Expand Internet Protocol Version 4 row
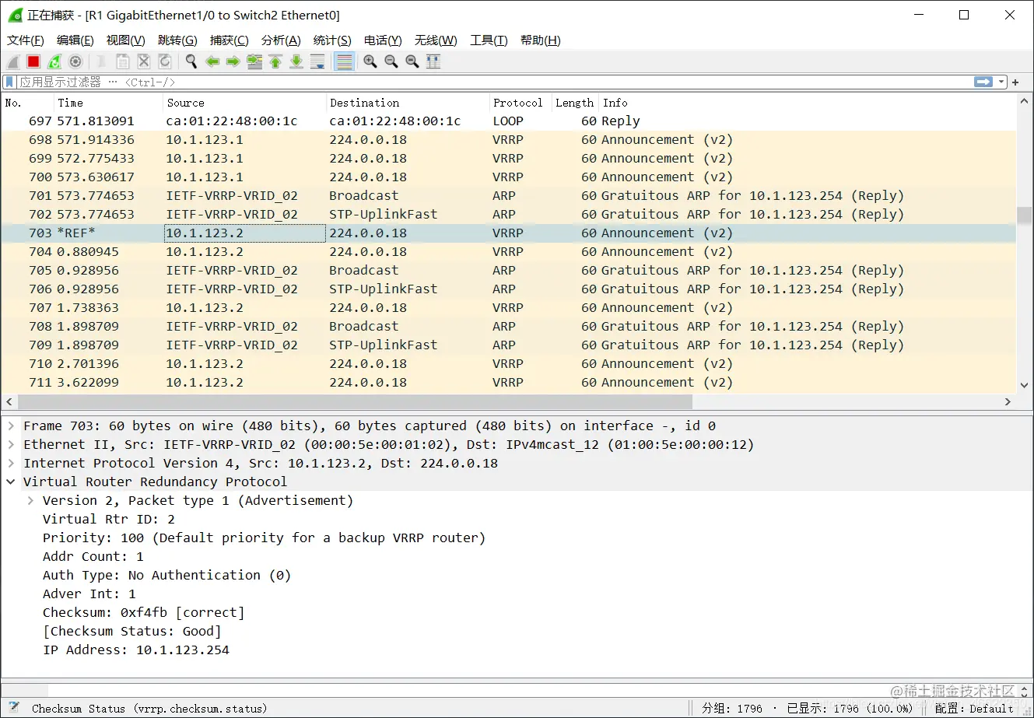The image size is (1034, 718). pos(11,464)
